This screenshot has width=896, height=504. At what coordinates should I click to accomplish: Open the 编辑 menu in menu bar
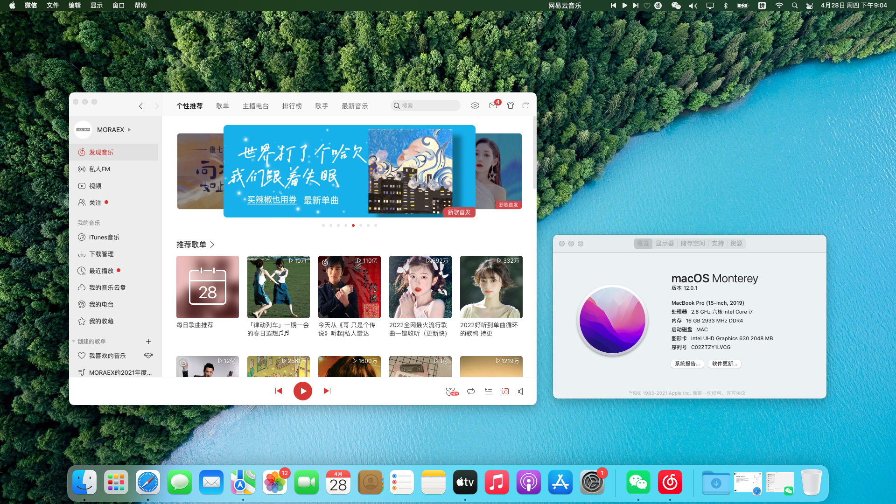[75, 6]
